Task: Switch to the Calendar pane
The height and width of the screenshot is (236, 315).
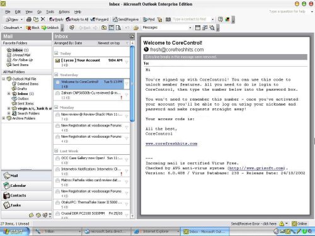Action: 26,186
